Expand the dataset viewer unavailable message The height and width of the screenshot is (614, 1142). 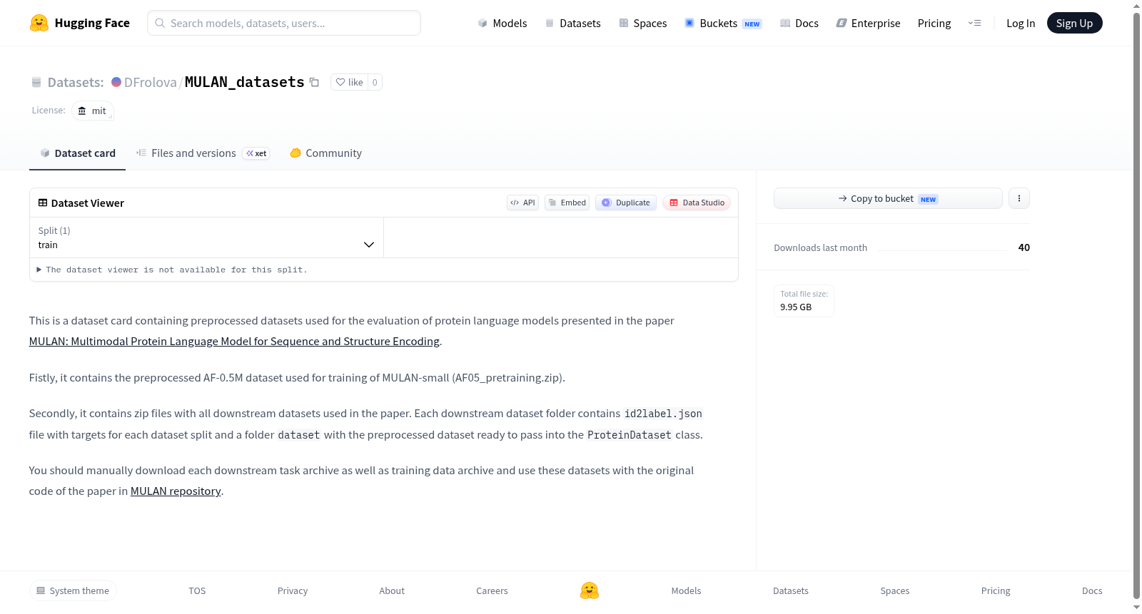coord(172,270)
